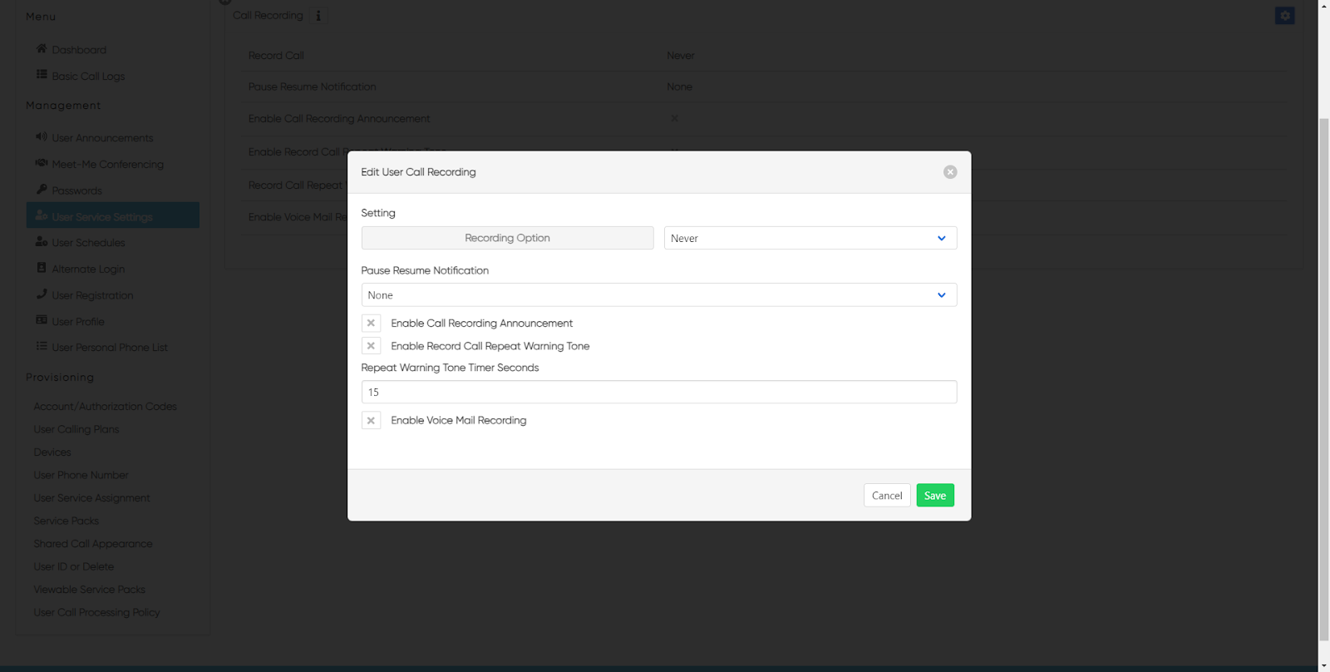Click the Recording Option label button

pos(508,238)
